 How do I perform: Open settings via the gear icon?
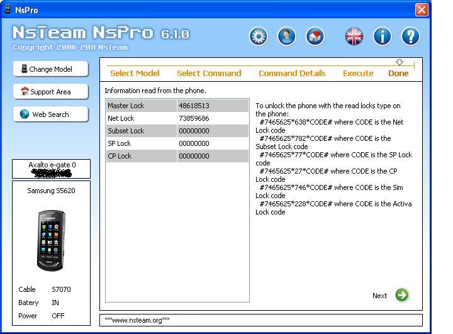[x=259, y=36]
